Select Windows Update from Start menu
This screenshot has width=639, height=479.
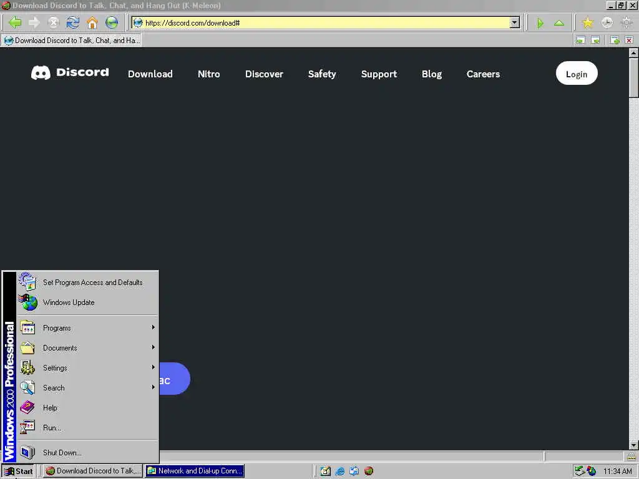pyautogui.click(x=87, y=302)
